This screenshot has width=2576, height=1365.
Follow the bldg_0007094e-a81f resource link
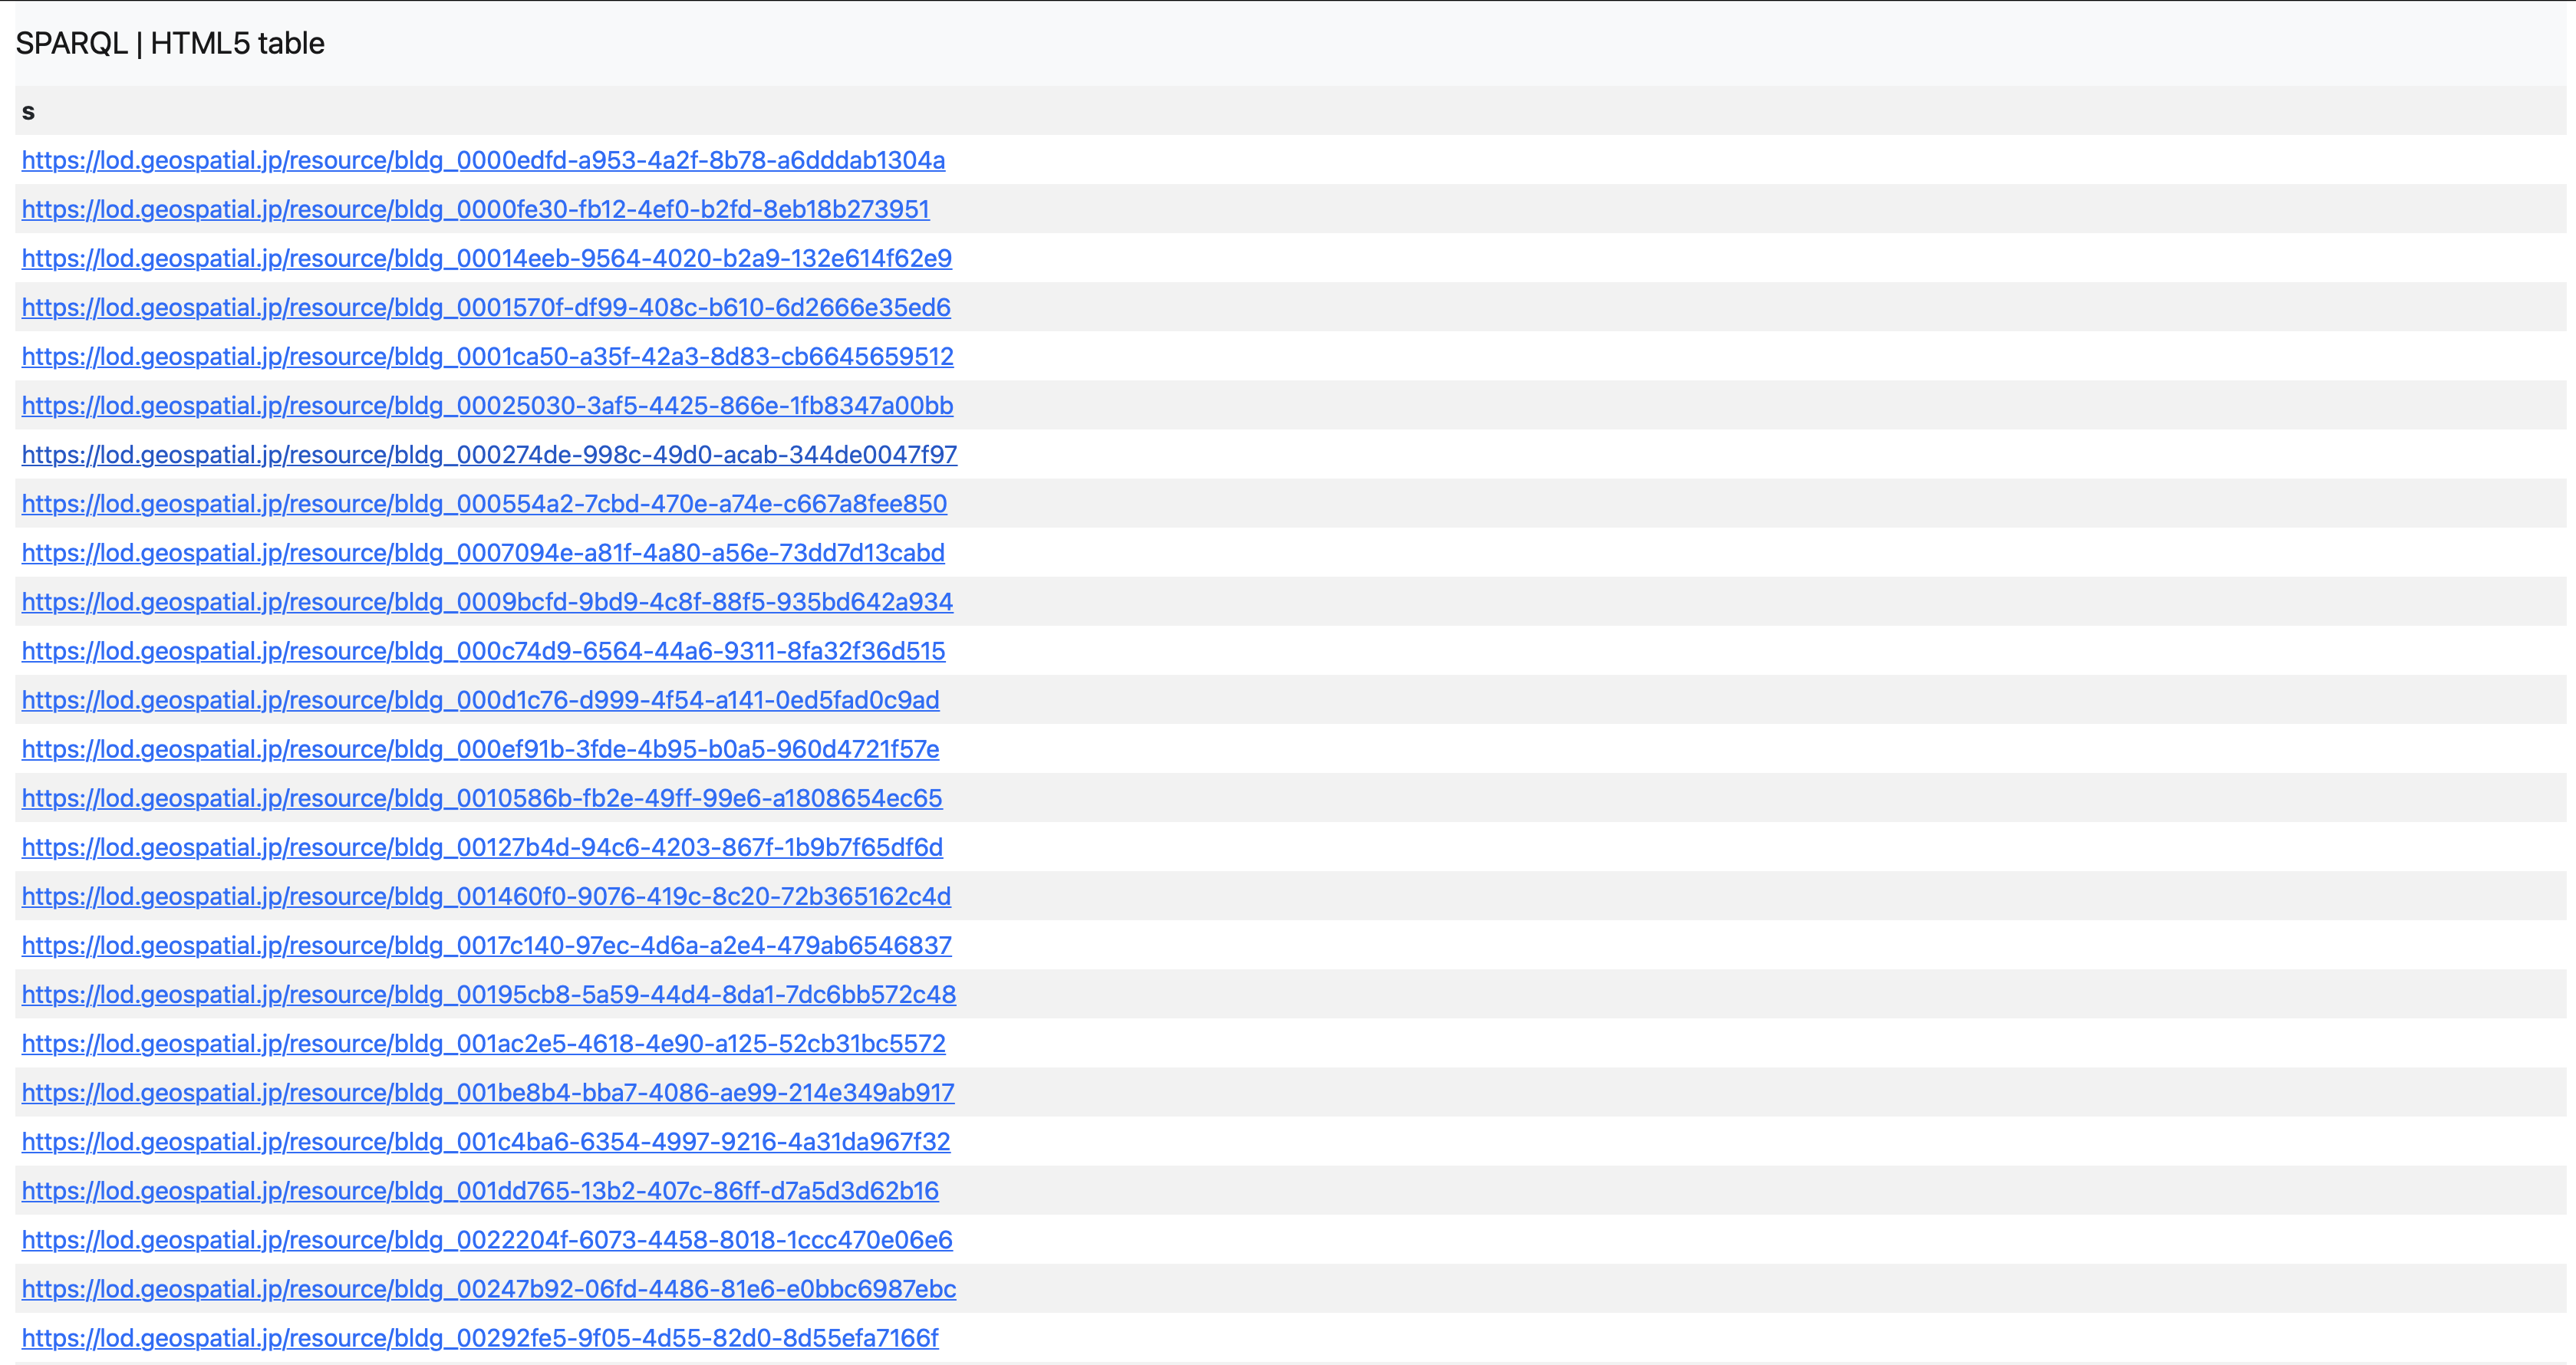click(x=483, y=552)
